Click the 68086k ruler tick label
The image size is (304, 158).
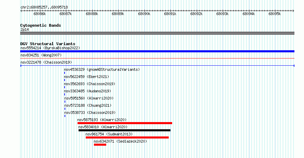40,14
